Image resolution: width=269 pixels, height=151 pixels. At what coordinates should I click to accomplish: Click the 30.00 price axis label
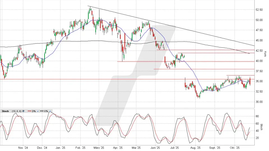pyautogui.click(x=259, y=102)
